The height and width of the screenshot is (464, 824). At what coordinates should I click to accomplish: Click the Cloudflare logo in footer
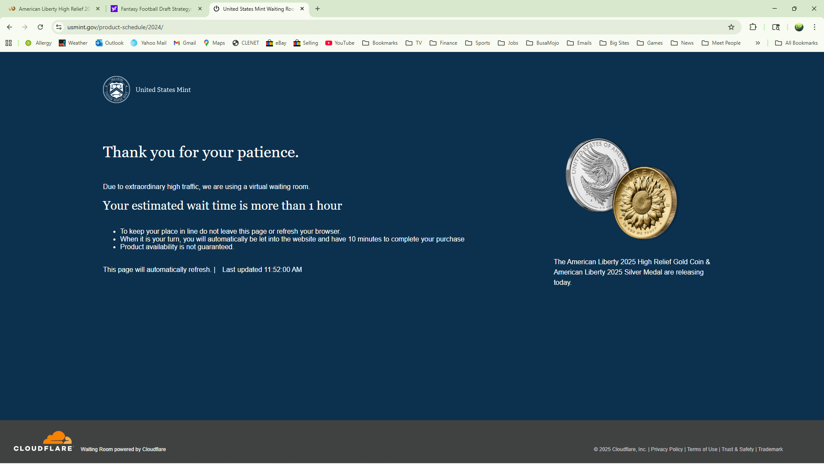pyautogui.click(x=43, y=441)
